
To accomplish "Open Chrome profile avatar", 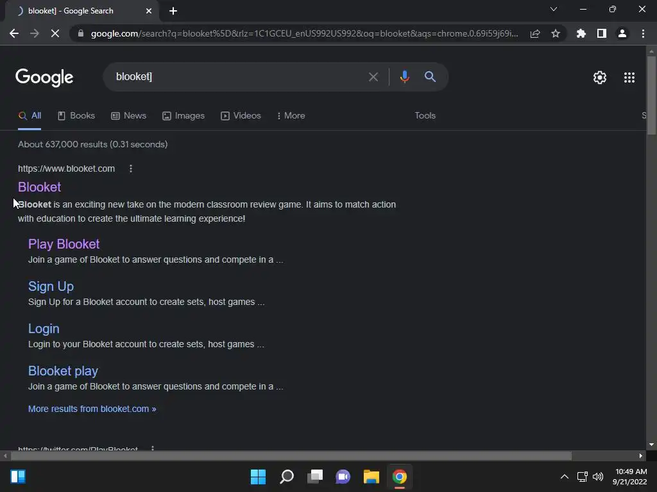I will click(x=622, y=33).
